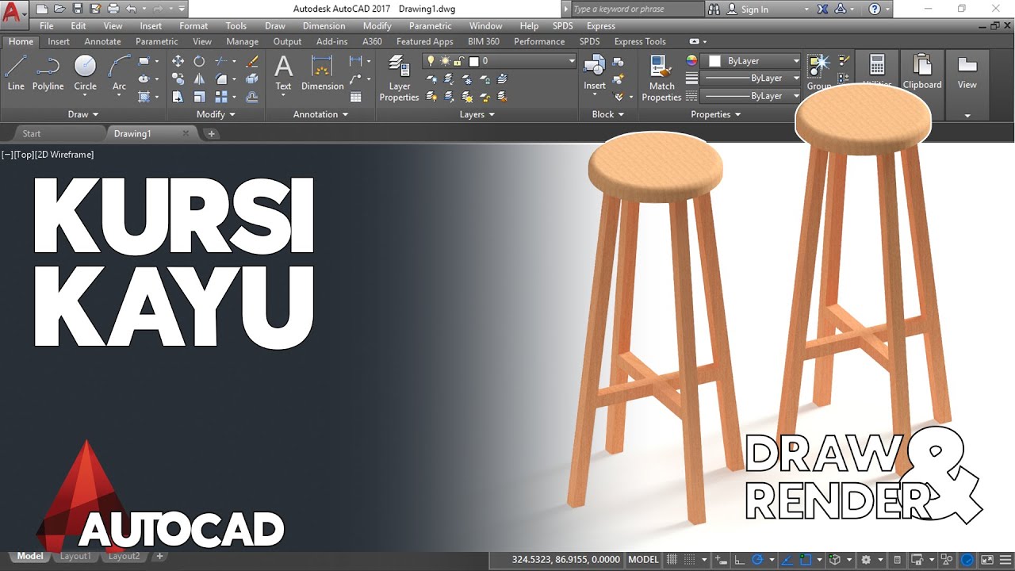Screen dimensions: 1015x571
Task: Click the MODEL space button in status bar
Action: (x=643, y=559)
